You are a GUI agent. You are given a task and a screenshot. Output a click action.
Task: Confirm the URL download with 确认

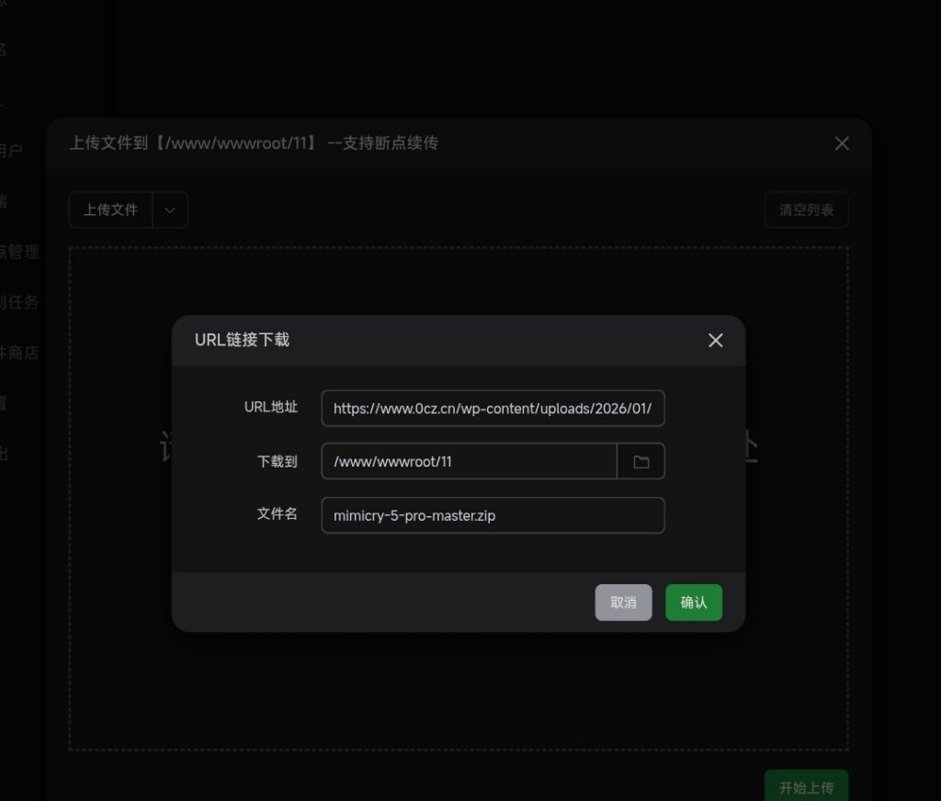click(693, 603)
